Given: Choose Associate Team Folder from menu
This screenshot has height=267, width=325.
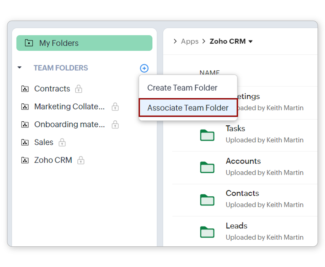Looking at the screenshot, I should pyautogui.click(x=188, y=108).
